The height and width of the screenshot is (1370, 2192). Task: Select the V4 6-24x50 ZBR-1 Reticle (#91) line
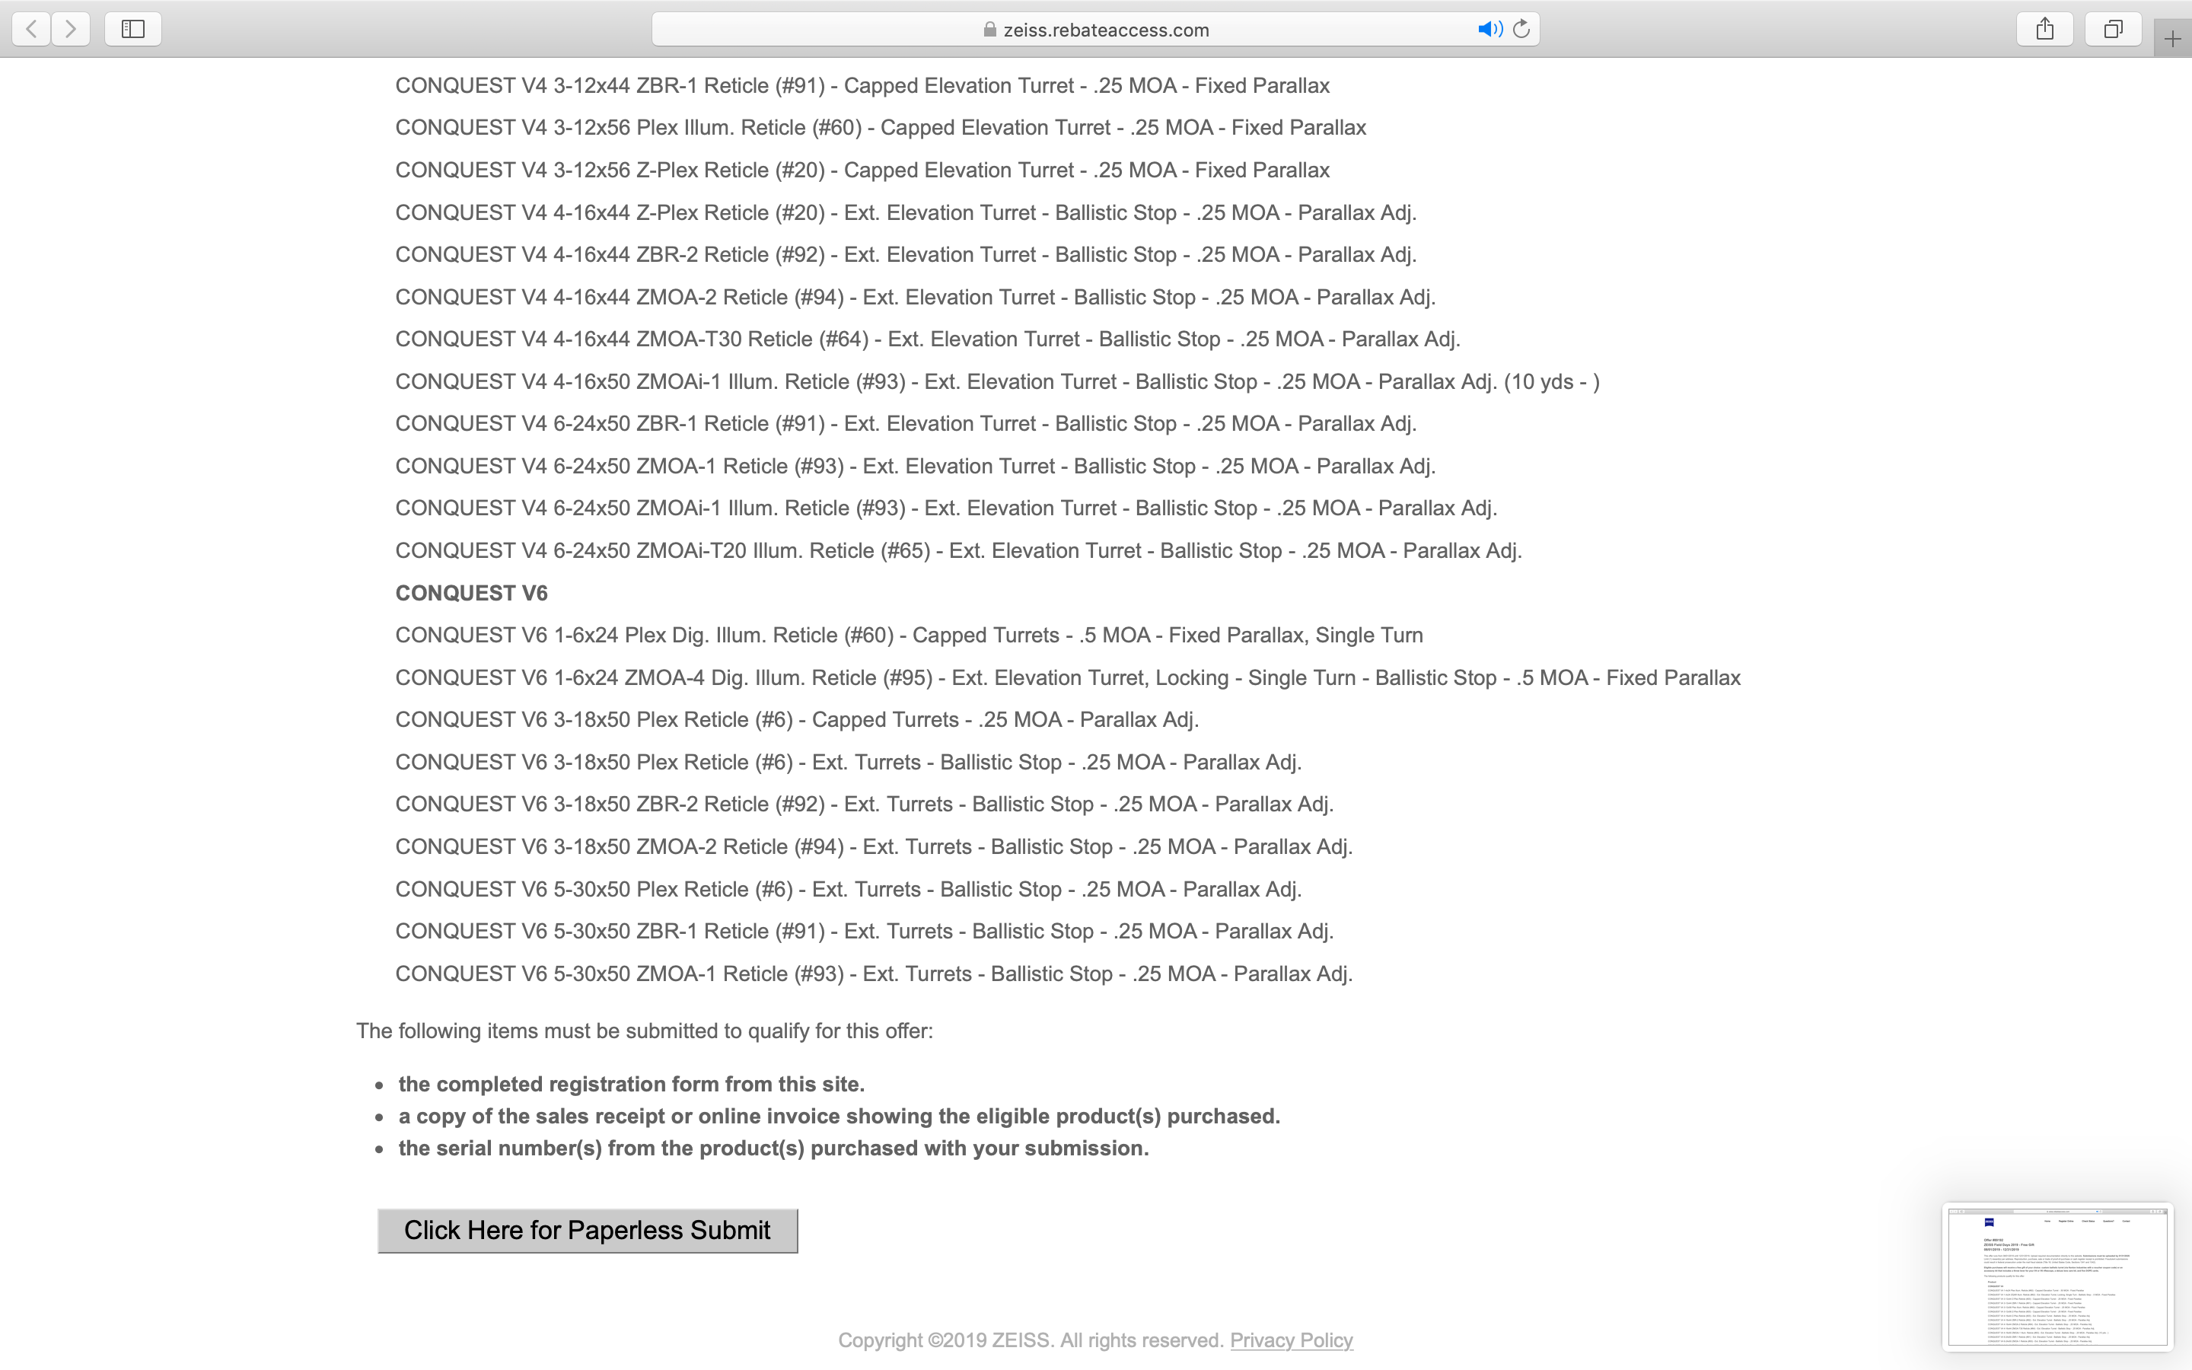906,424
